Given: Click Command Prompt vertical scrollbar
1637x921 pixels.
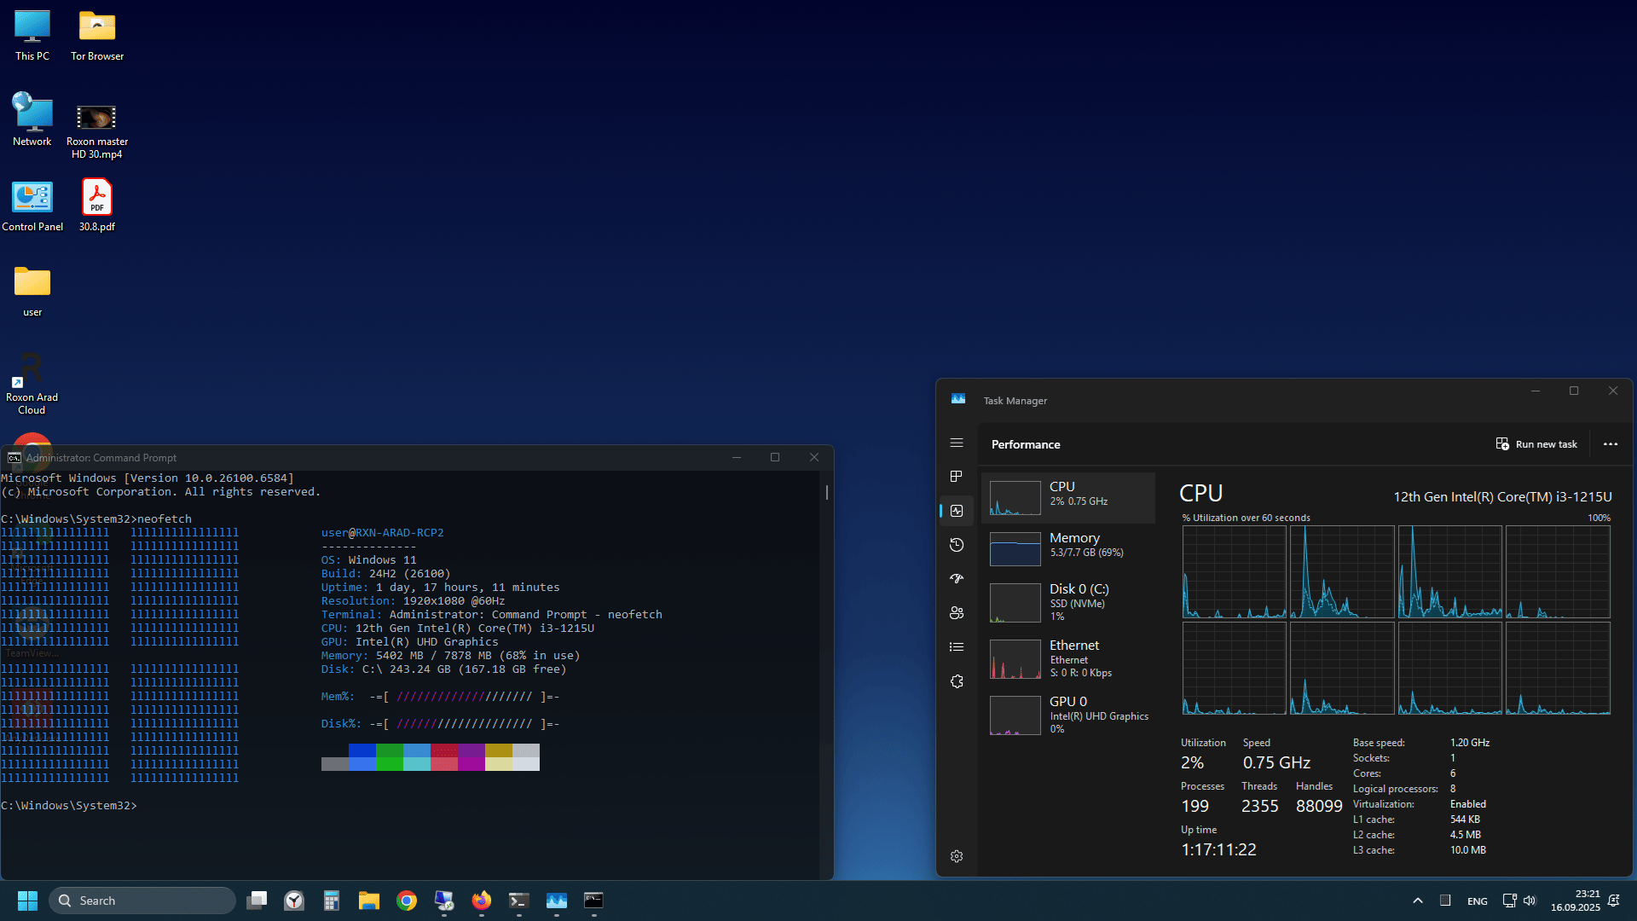Looking at the screenshot, I should click(x=826, y=493).
